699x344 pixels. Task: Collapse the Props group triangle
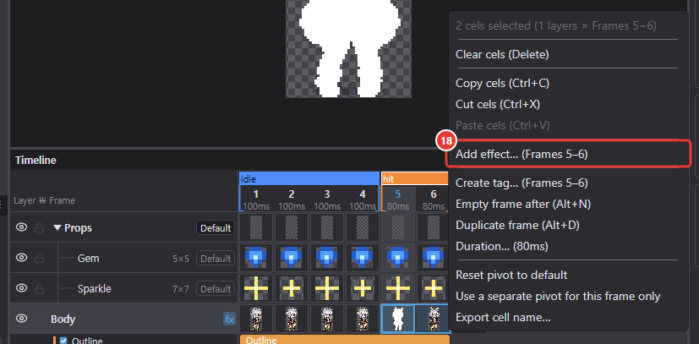[57, 227]
